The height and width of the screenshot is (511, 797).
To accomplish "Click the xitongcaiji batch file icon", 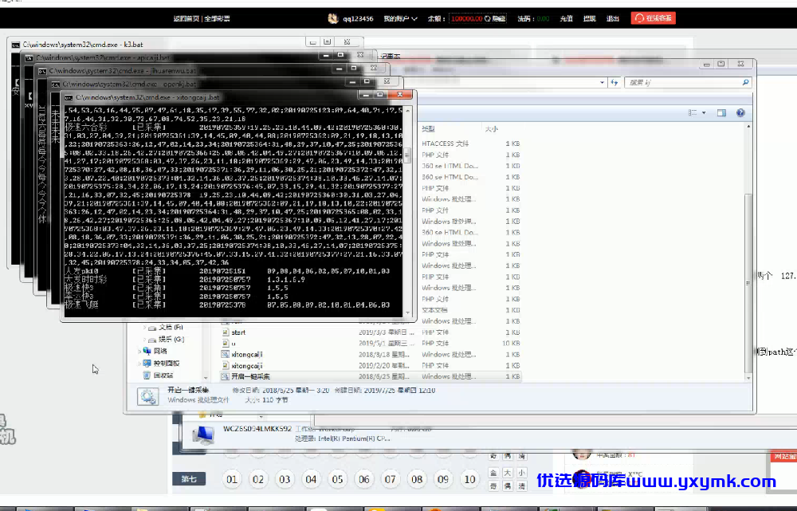I will click(226, 355).
